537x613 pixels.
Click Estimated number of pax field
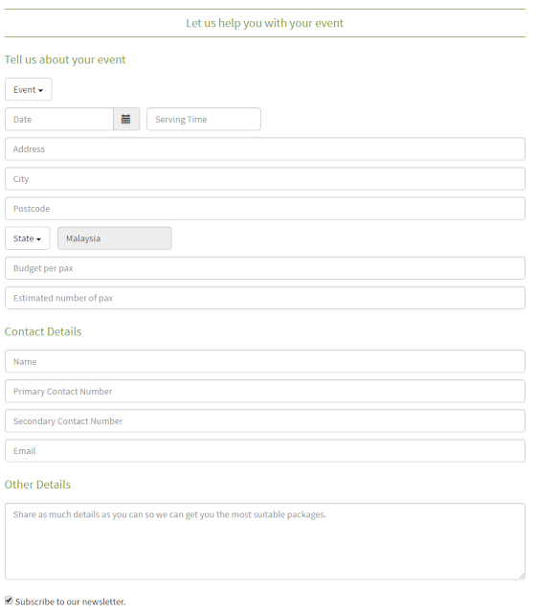(x=265, y=298)
